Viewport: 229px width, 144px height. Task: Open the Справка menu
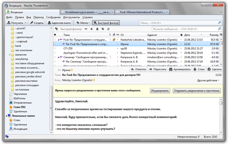coord(87,17)
